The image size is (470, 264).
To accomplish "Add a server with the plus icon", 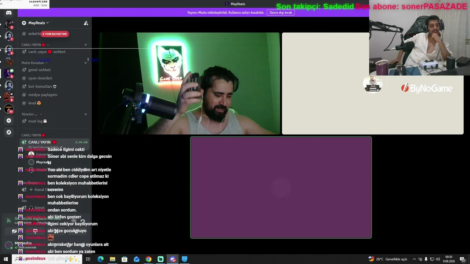I will click(9, 121).
